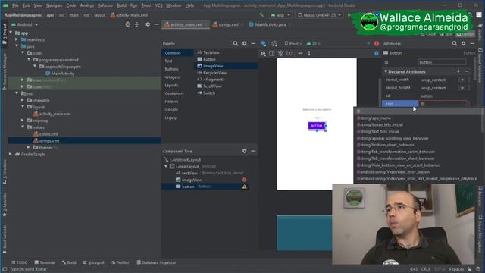Expand the manifests folder
485x273 pixels.
pos(17,39)
